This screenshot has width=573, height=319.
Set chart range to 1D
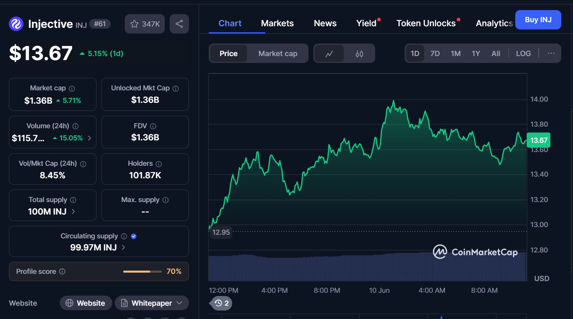coord(415,54)
